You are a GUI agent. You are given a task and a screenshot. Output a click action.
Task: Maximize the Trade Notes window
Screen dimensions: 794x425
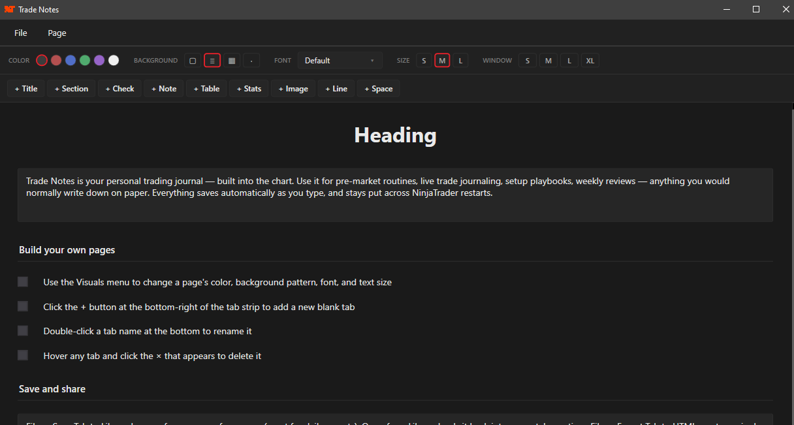coord(756,9)
